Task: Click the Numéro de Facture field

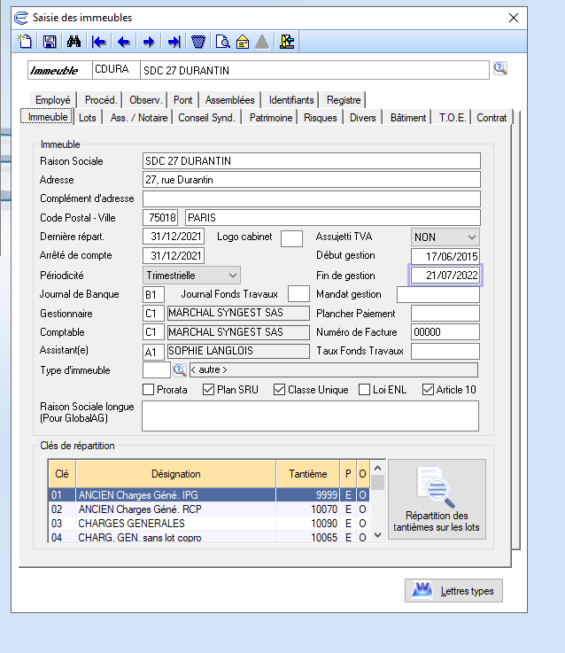Action: [x=445, y=332]
